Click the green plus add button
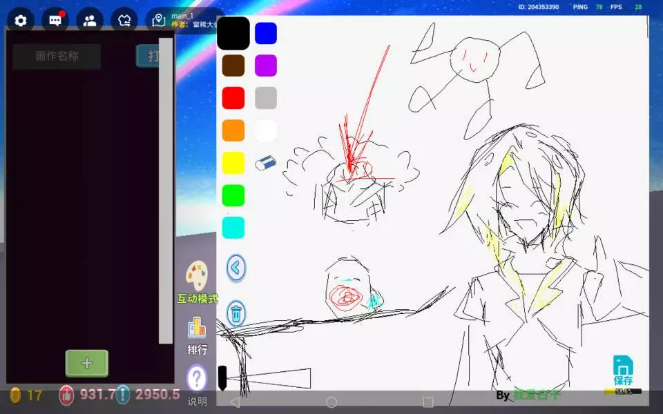Screen dimensions: 663x414 87,363
